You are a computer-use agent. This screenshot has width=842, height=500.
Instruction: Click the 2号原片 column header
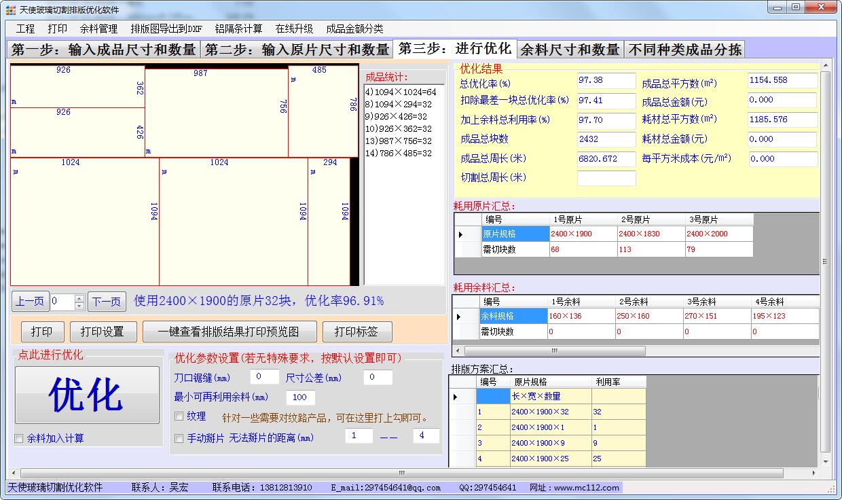(x=651, y=219)
